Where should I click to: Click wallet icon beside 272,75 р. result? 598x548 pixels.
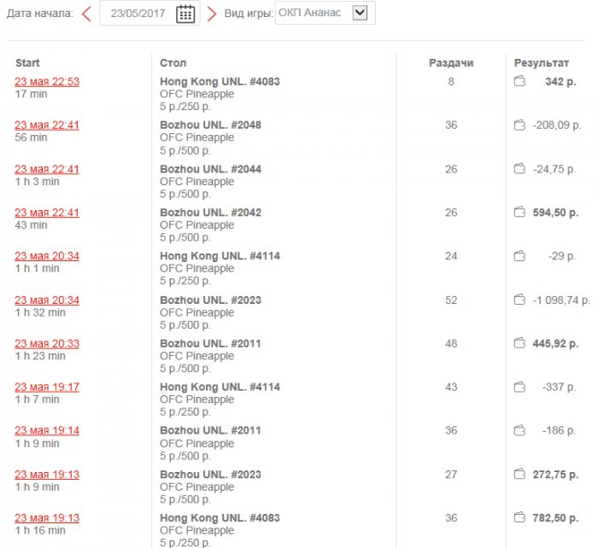click(519, 475)
